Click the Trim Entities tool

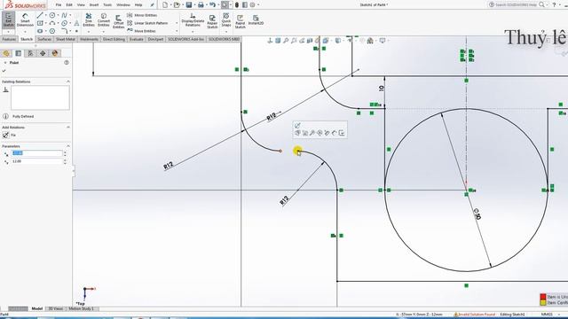[x=89, y=19]
